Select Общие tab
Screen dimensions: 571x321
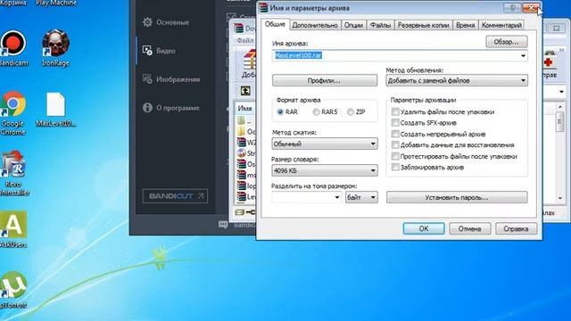click(275, 24)
